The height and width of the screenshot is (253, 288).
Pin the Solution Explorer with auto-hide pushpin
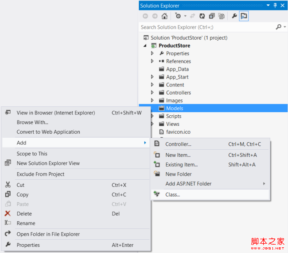click(275, 5)
